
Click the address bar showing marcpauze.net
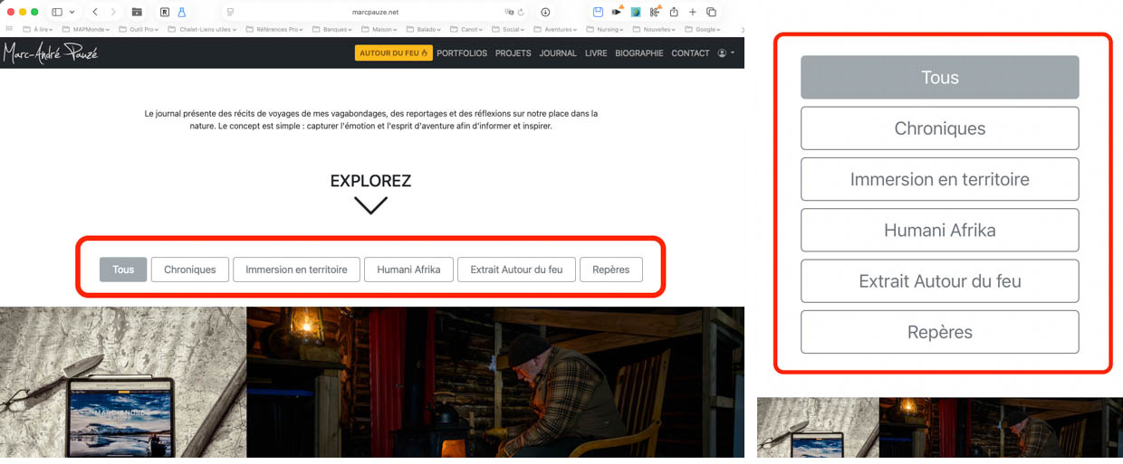375,12
